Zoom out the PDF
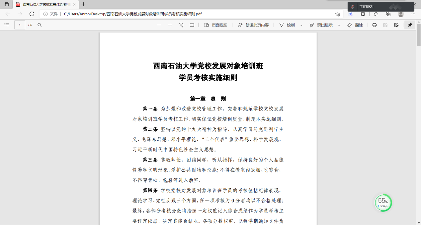 click(x=159, y=25)
